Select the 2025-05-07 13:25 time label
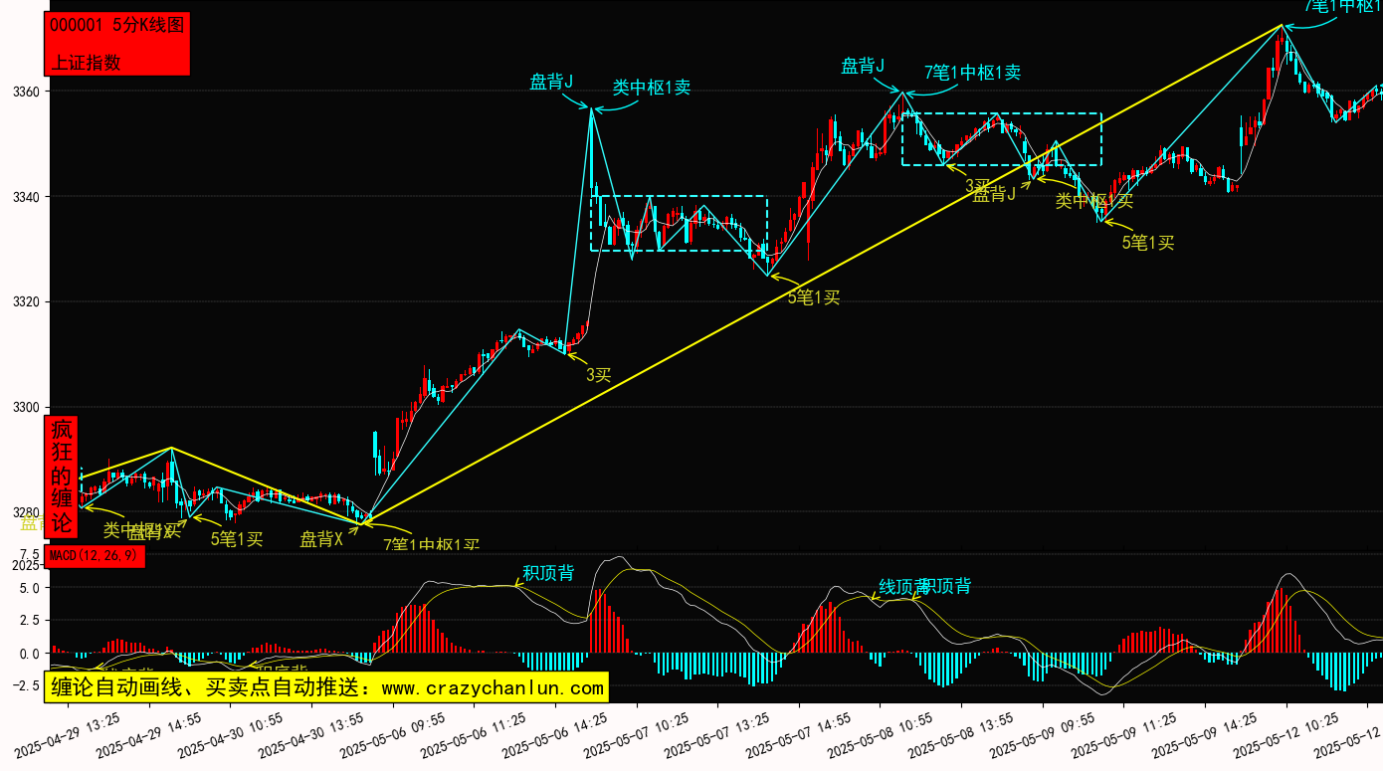This screenshot has height=771, width=1383. (718, 734)
